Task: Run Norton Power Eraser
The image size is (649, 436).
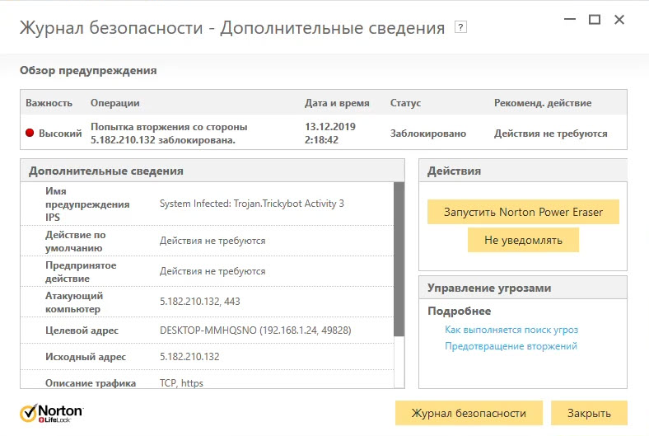Action: [x=523, y=212]
